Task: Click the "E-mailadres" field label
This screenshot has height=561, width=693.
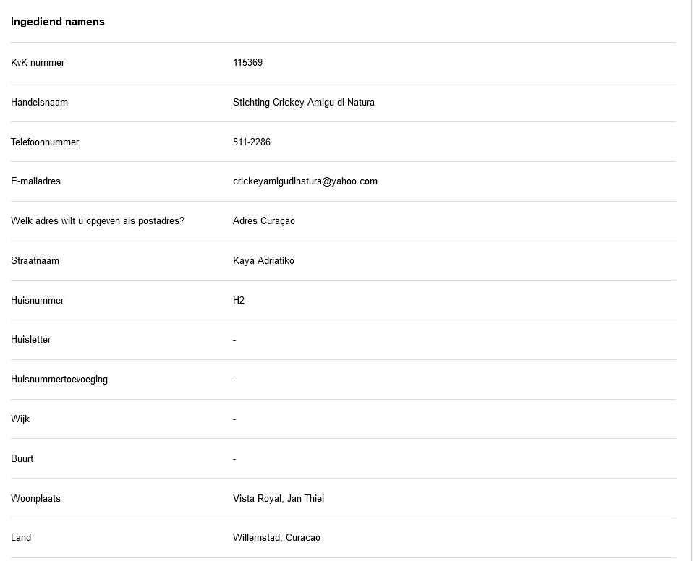Action: [x=35, y=181]
